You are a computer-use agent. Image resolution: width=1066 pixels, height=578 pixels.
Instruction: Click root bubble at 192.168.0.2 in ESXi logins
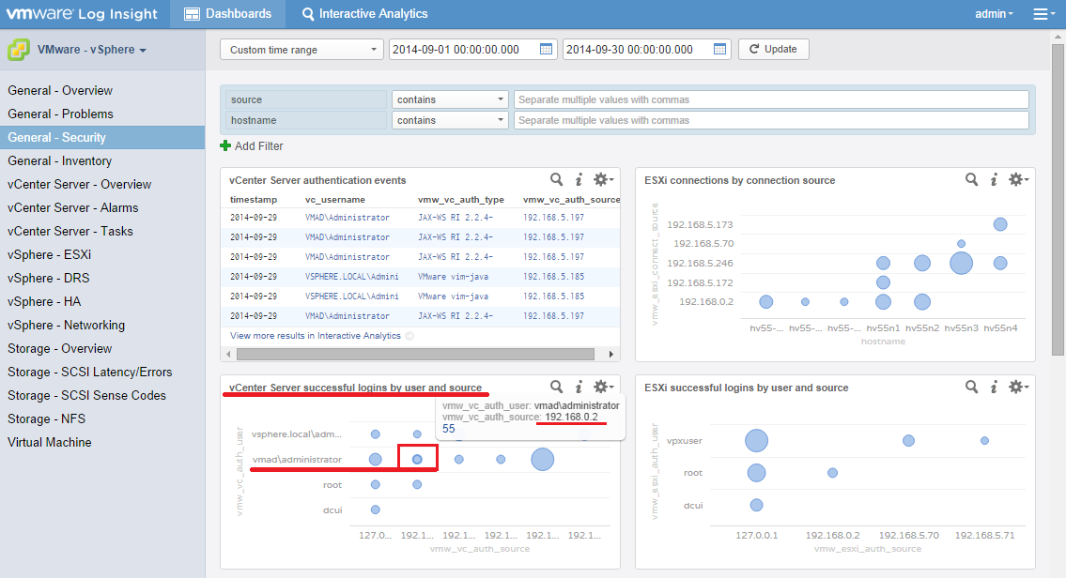click(x=833, y=473)
